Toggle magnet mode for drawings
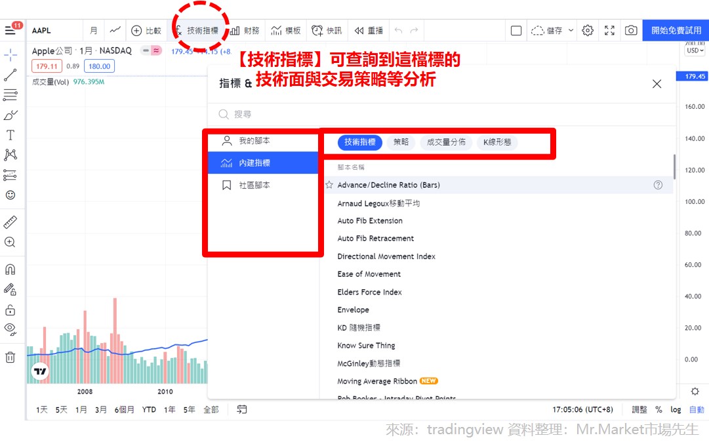 (10, 270)
